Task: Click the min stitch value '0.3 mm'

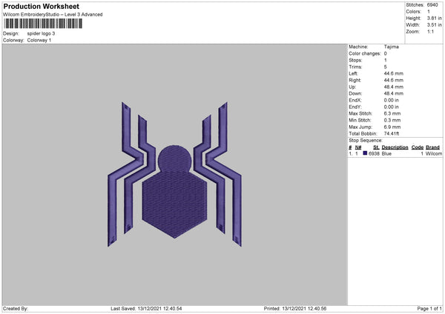Action: 392,120
